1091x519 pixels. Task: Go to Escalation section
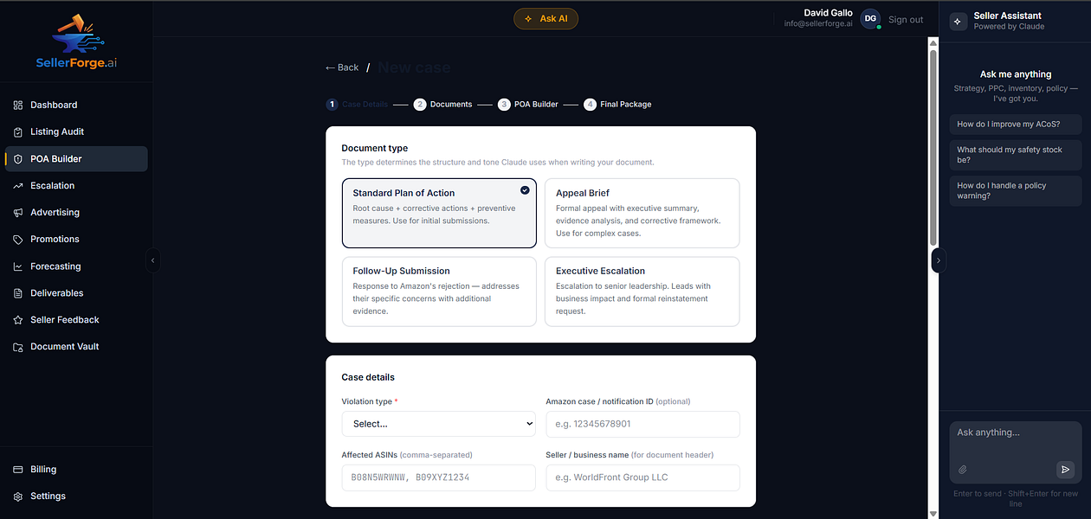(76, 185)
